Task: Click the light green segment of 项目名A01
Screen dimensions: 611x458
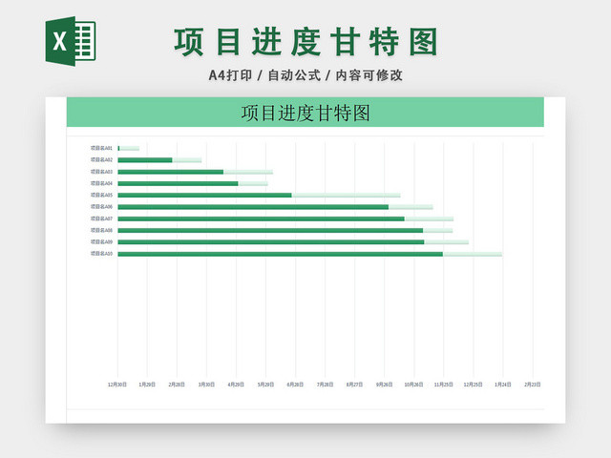Action: [130, 149]
